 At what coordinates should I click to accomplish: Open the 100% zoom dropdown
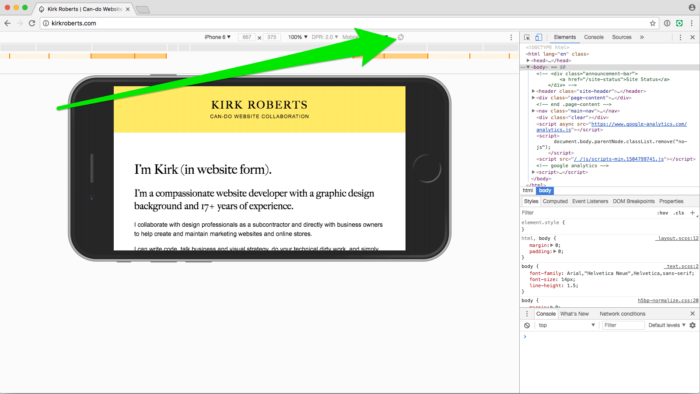click(x=298, y=37)
